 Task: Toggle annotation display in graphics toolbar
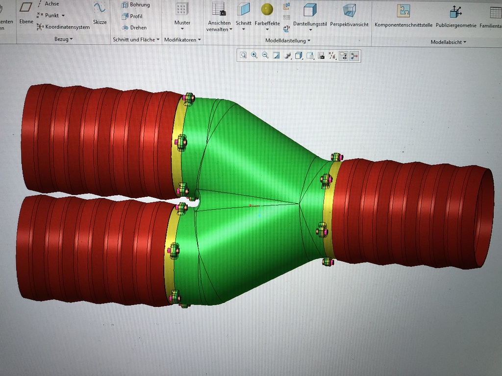coord(343,57)
